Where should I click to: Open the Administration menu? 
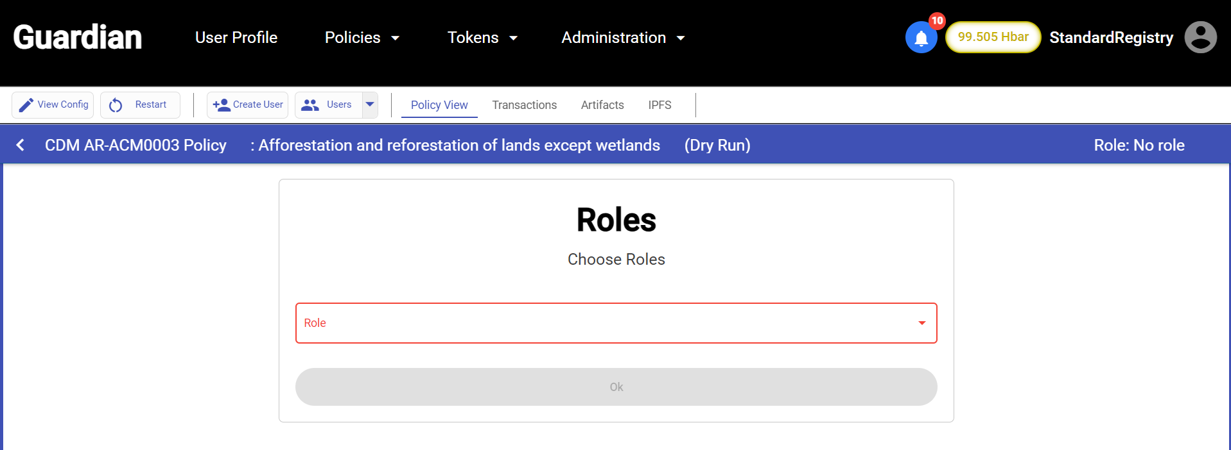pyautogui.click(x=622, y=38)
